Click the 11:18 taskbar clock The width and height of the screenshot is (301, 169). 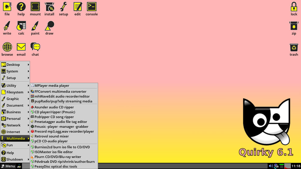coord(296,166)
